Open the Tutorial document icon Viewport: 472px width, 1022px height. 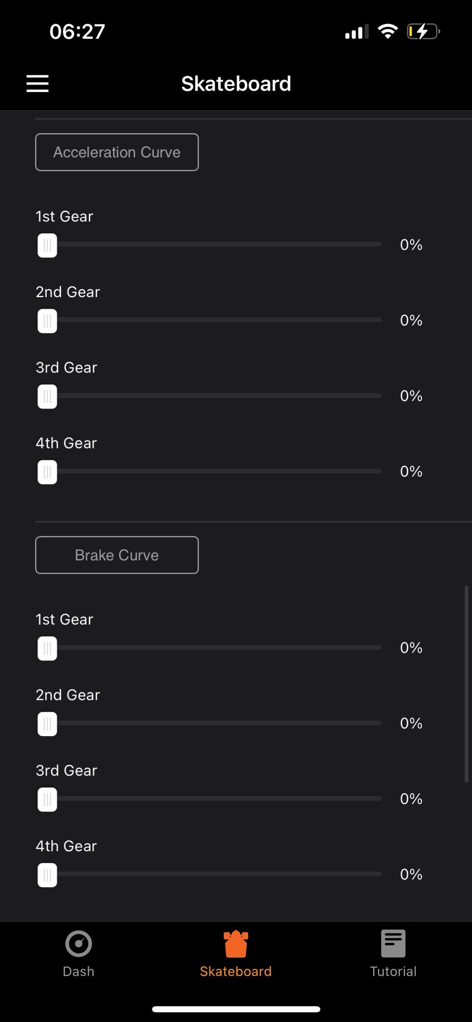[393, 943]
